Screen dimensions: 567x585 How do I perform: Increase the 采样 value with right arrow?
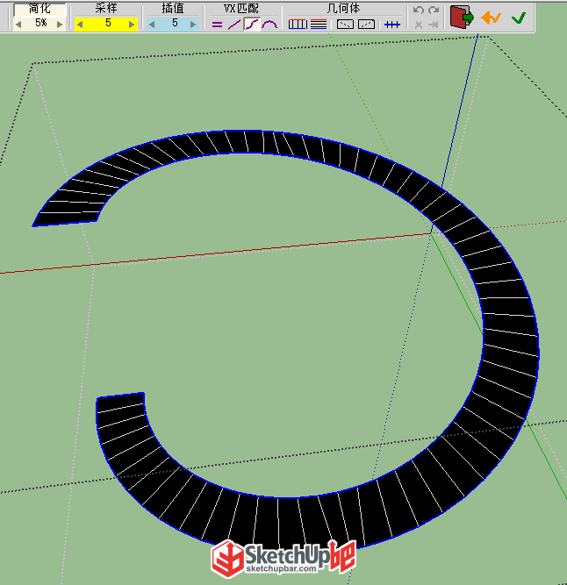point(132,25)
